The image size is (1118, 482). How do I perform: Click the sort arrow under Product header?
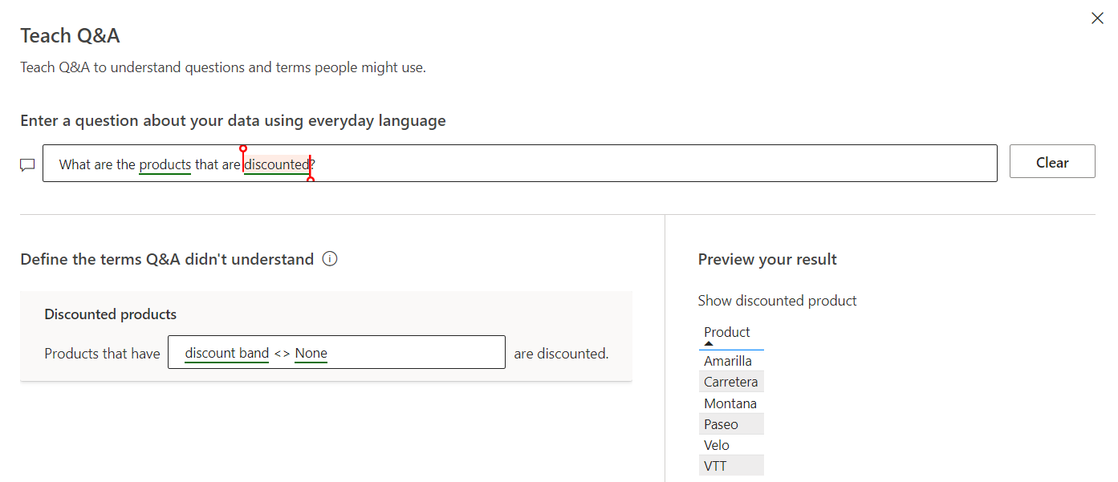(x=709, y=344)
